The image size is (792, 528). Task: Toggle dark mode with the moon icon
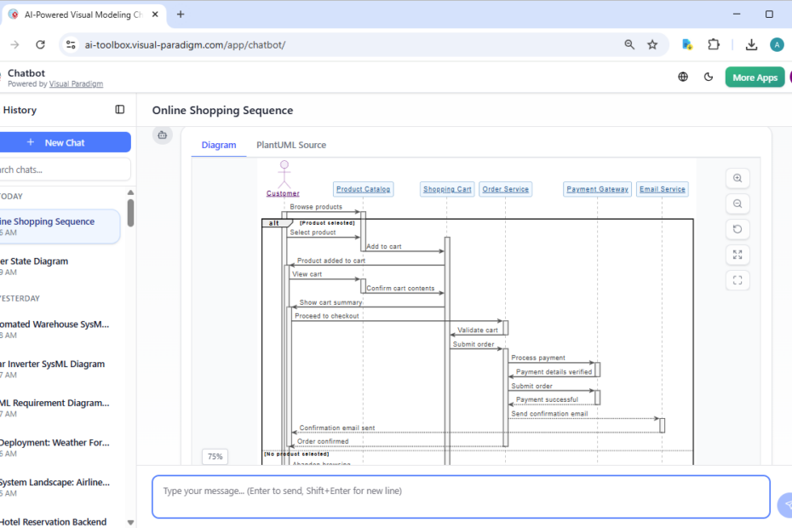click(x=709, y=77)
